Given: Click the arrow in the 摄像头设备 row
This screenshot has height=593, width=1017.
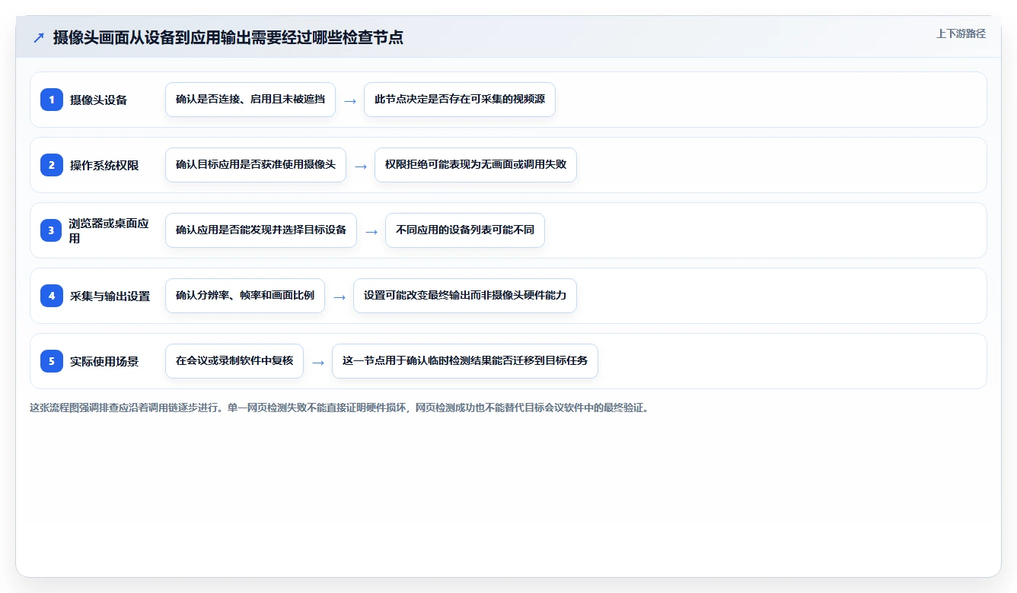Looking at the screenshot, I should (349, 100).
